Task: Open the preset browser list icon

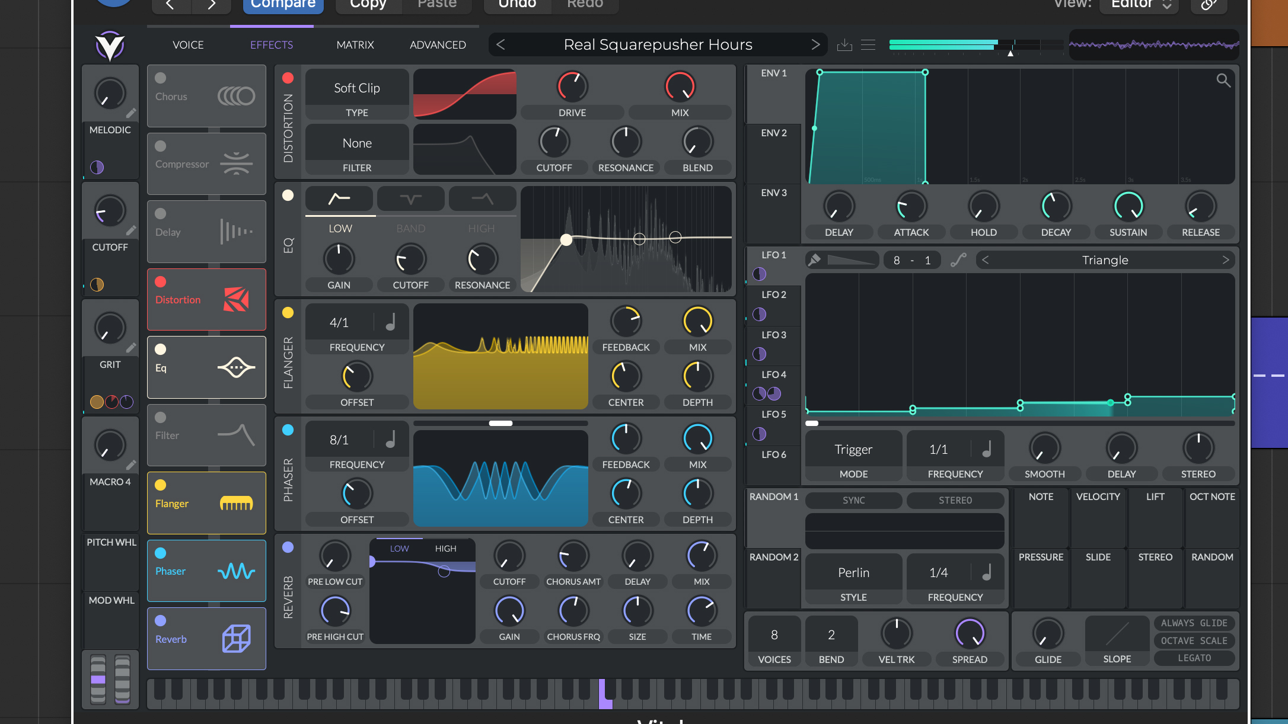Action: pos(868,45)
